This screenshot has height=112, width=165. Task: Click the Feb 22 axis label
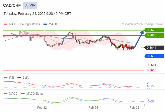[42, 108]
